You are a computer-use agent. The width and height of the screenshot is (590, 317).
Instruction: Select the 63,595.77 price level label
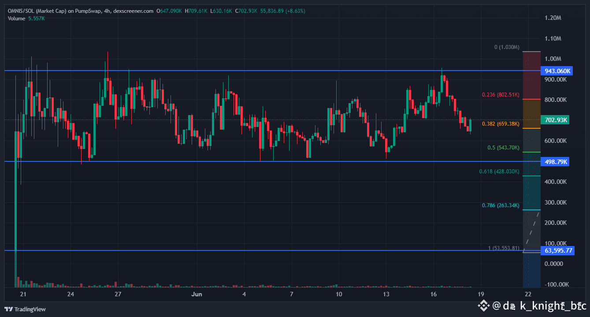(x=558, y=250)
